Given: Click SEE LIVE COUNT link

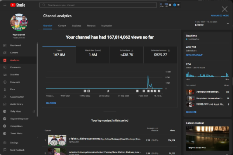Looking at the screenshot, I should point(194,55).
